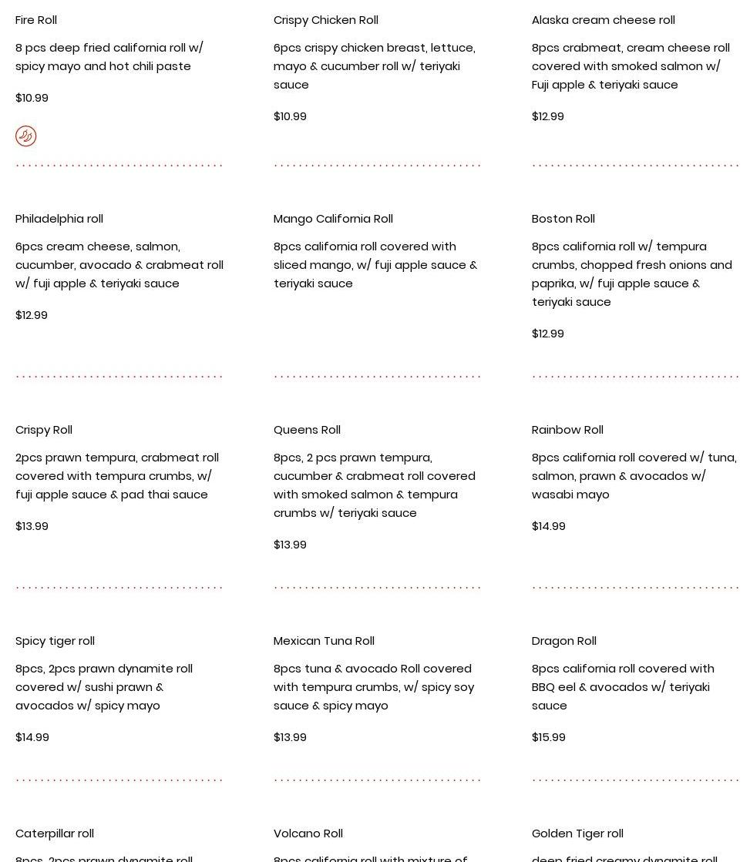
Task: Open the Volcano Roll entry
Action: [x=308, y=833]
